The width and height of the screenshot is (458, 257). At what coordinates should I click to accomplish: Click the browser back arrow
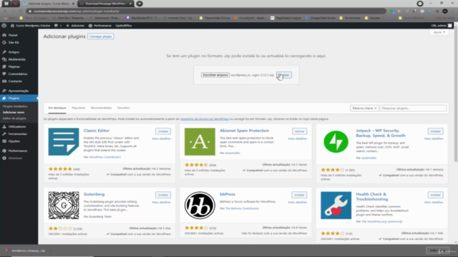click(6, 11)
